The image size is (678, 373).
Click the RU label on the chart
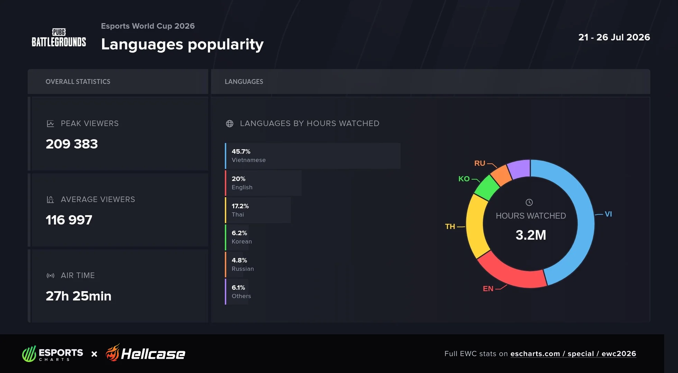coord(480,163)
